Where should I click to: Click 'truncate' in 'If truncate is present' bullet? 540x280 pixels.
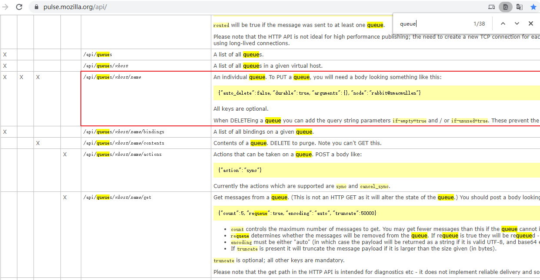[x=247, y=249]
